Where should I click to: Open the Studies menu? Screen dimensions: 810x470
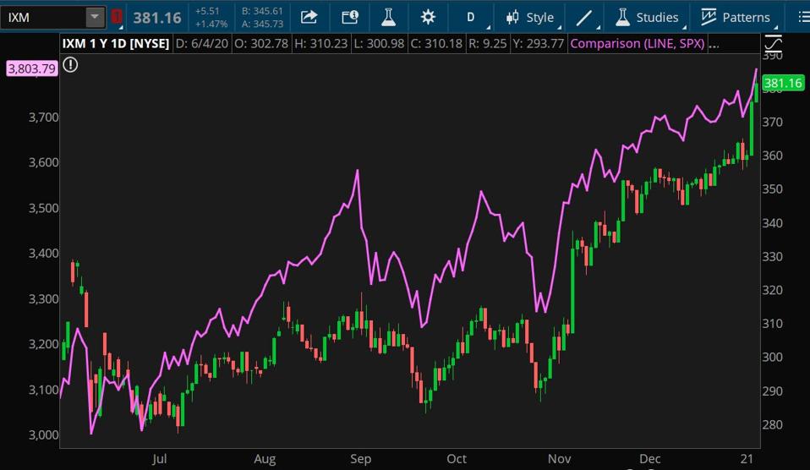click(646, 17)
